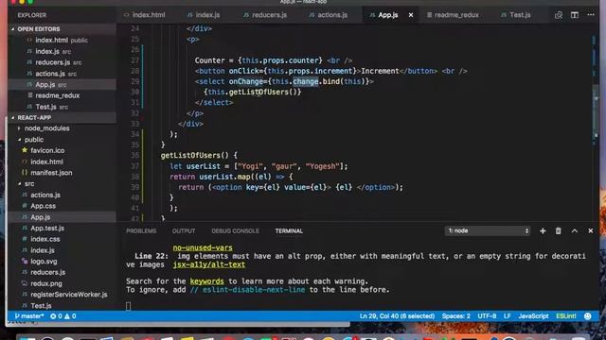
Task: Change encoding via UTF-8 status item
Action: click(x=487, y=316)
